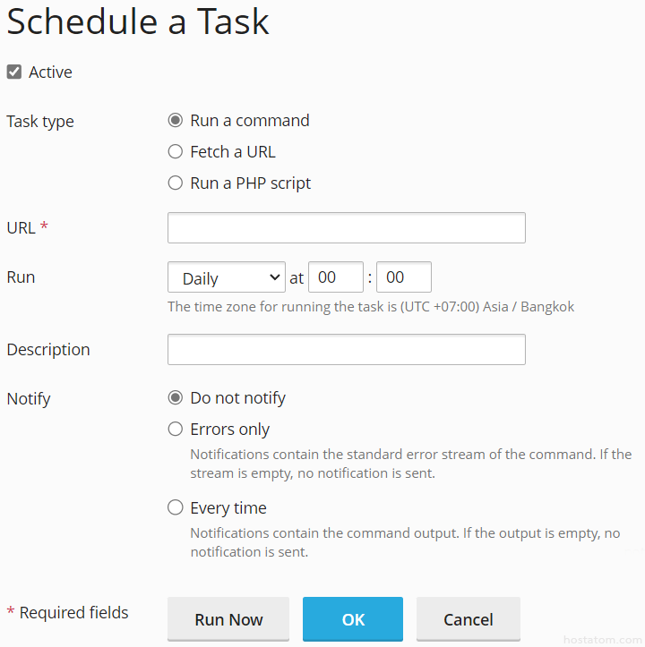645x647 pixels.
Task: Click the URL text input field
Action: pos(346,228)
